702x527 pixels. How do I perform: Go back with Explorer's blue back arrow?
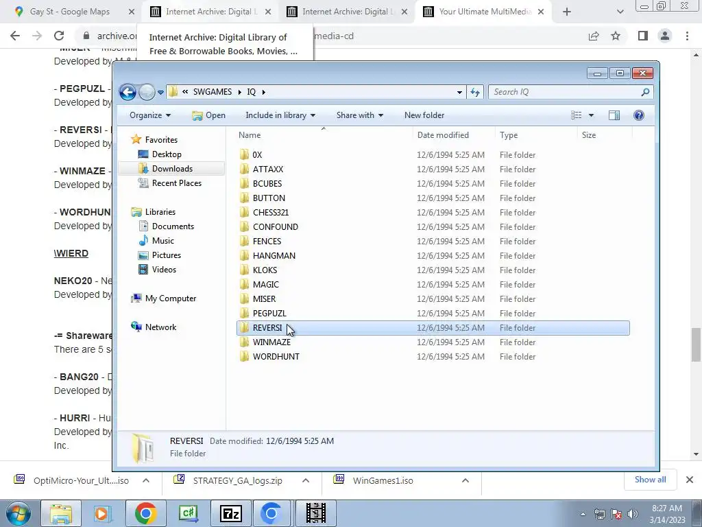point(128,93)
